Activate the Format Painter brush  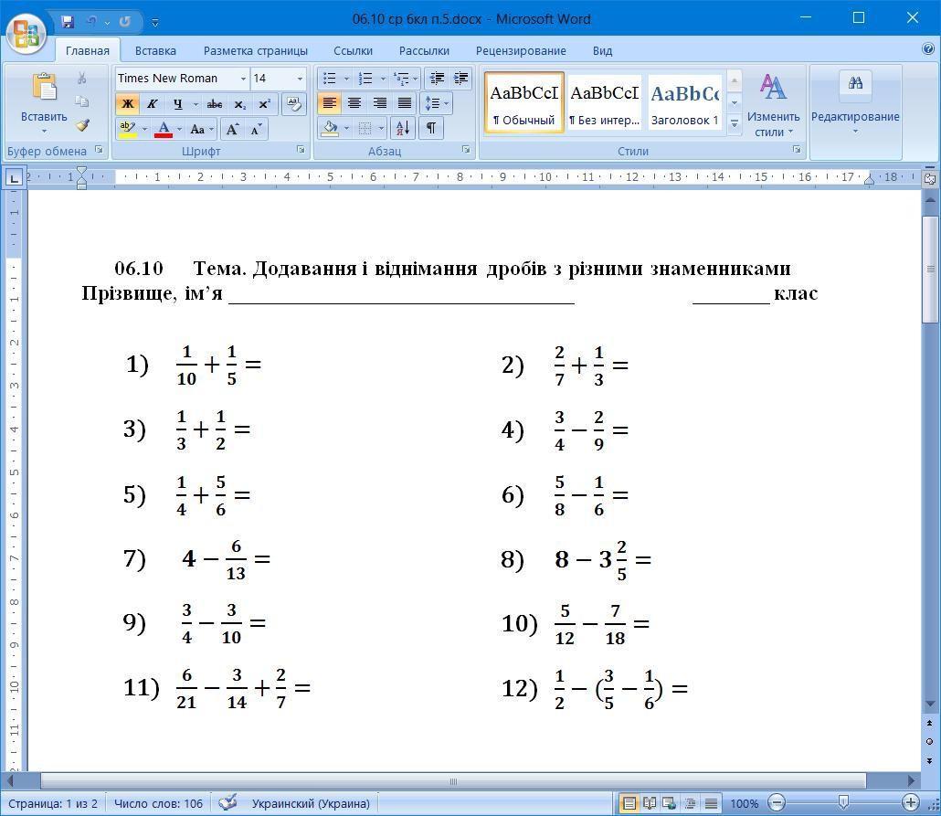click(82, 125)
